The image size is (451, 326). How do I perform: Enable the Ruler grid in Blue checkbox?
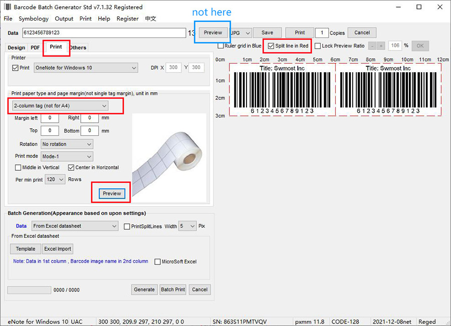pos(221,46)
